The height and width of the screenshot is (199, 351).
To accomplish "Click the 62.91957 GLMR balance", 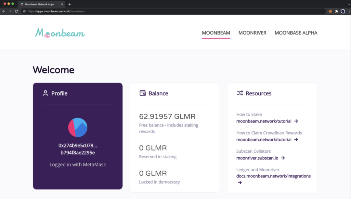I will click(x=167, y=116).
